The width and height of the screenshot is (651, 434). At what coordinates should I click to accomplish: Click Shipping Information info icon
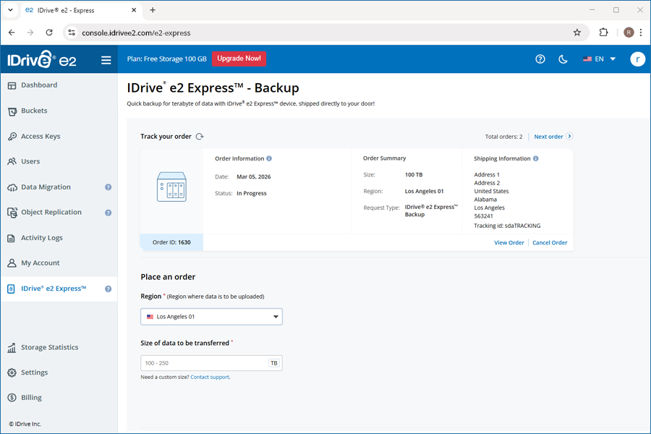coord(535,158)
